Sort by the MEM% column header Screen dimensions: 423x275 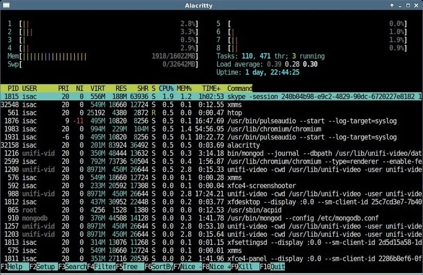184,89
